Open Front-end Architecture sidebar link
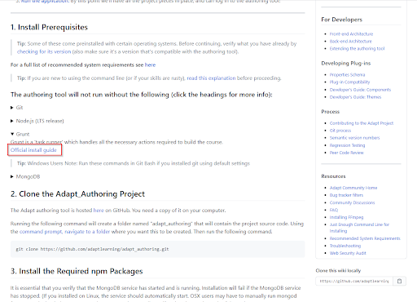 (x=351, y=34)
